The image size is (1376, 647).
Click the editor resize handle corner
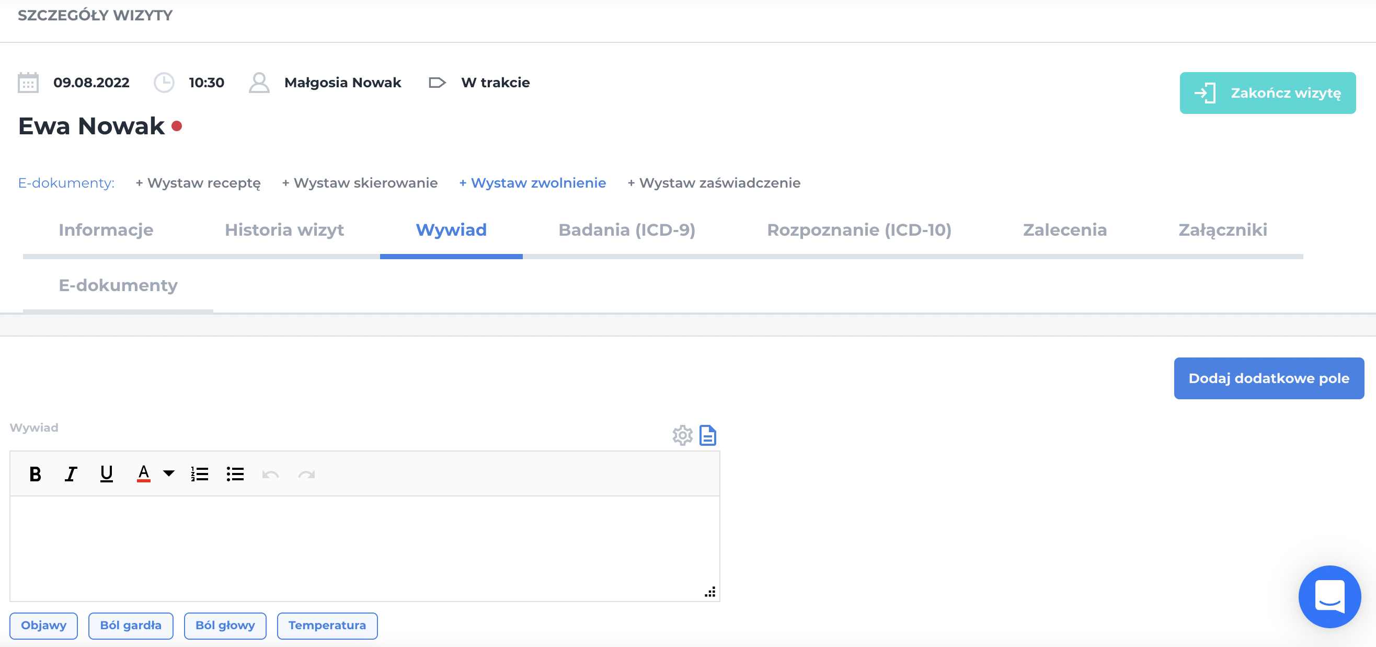click(x=710, y=592)
